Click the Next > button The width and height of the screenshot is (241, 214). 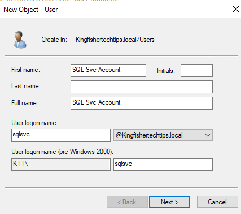[x=169, y=202]
